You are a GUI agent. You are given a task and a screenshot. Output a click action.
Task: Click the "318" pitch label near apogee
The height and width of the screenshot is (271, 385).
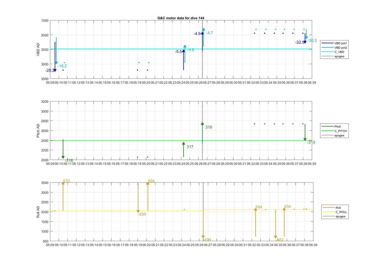pos(209,127)
